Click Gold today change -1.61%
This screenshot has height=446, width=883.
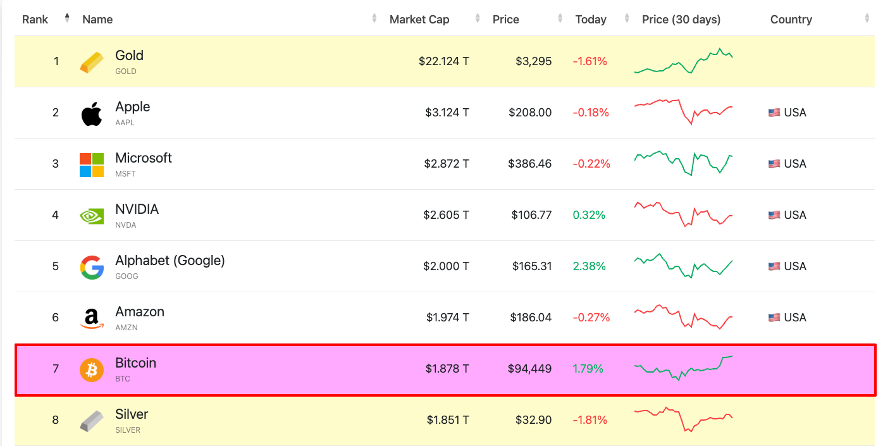590,61
